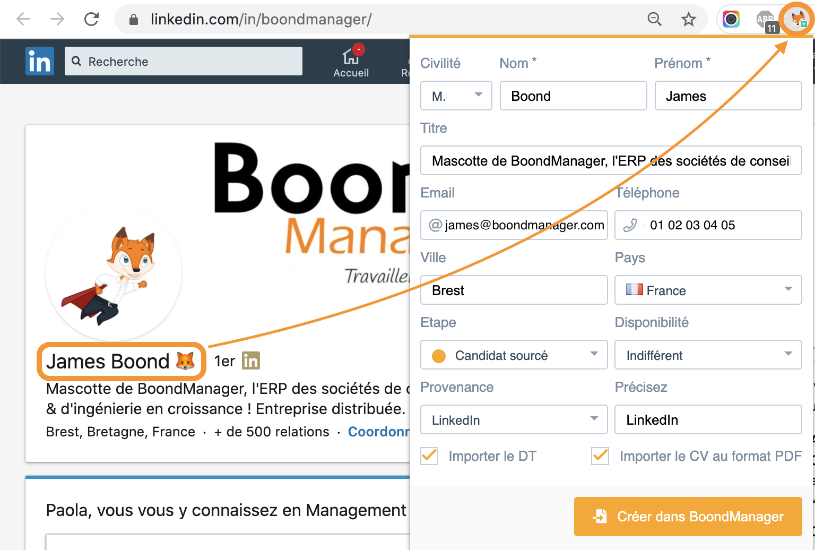Screen dimensions: 815x550
Task: Click the 1er connection degree label
Action: 224,362
